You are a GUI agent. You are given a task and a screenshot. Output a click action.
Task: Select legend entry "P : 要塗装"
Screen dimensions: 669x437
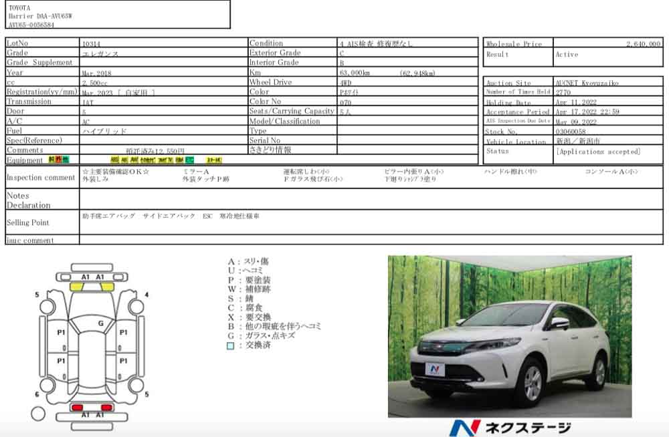(249, 280)
